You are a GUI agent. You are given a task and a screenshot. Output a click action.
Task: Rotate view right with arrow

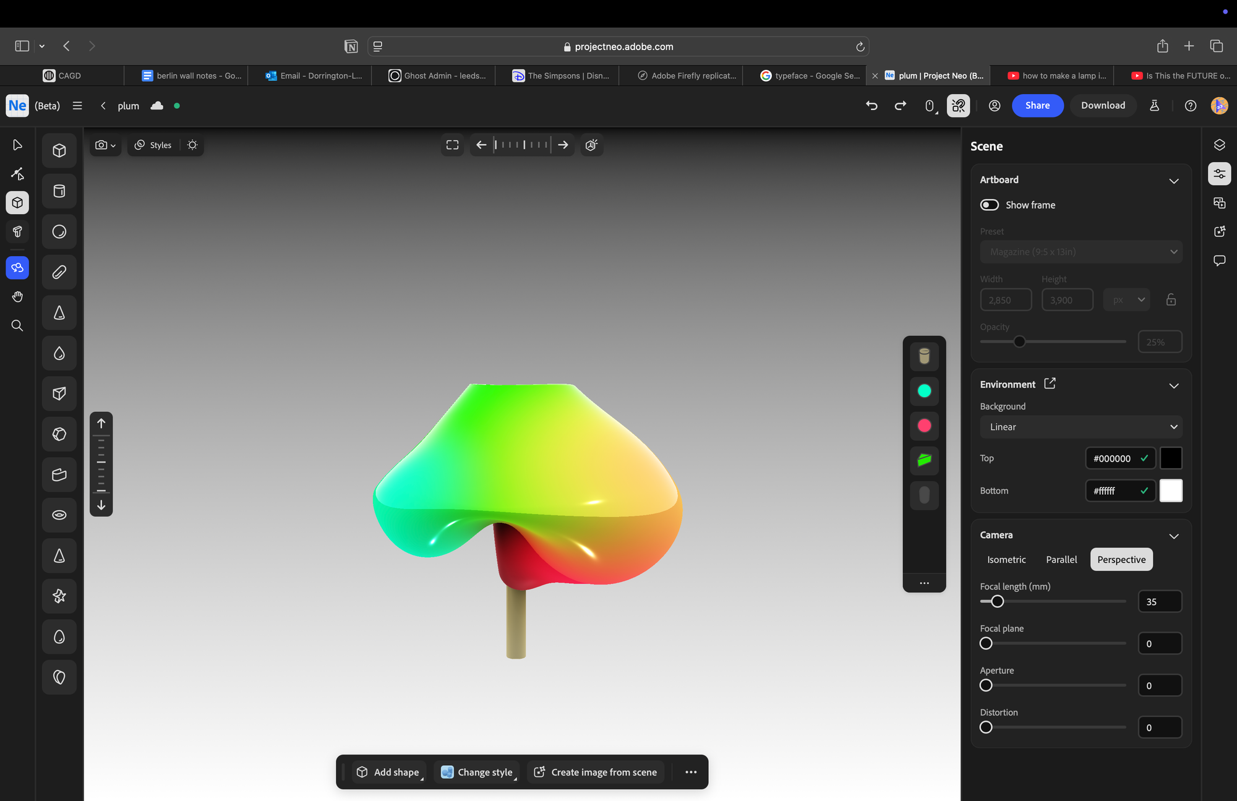tap(563, 145)
